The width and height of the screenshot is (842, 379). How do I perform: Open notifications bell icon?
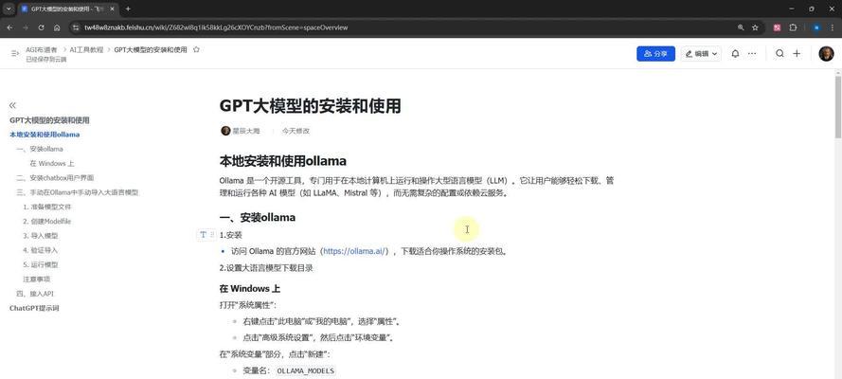click(x=735, y=54)
